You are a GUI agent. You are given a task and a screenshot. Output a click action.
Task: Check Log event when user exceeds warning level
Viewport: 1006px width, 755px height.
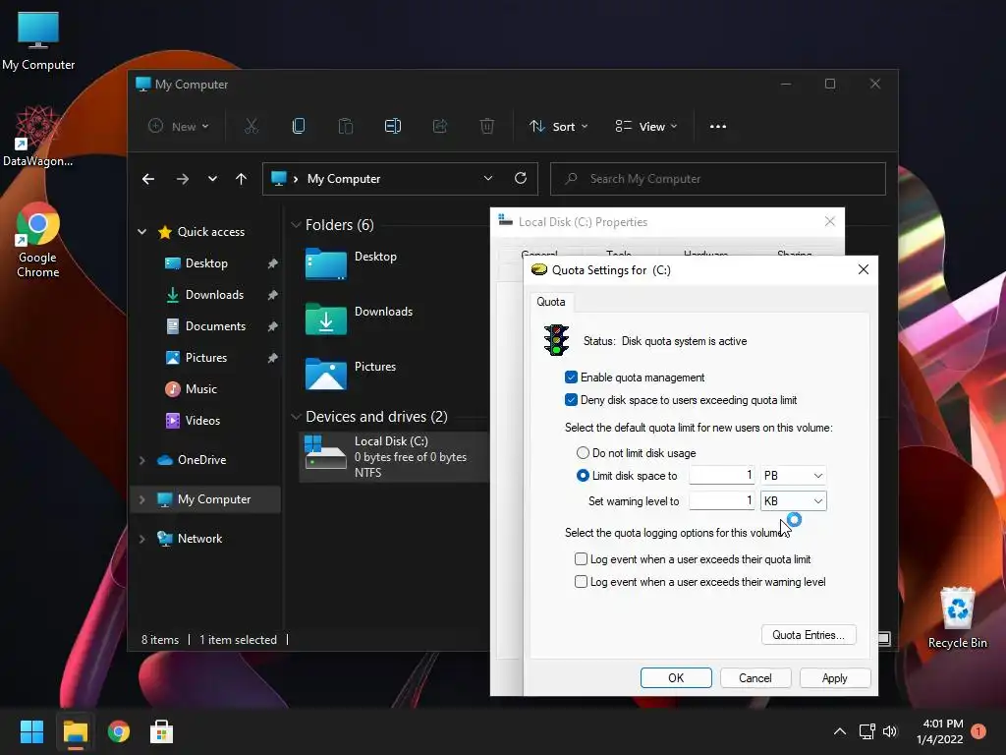(582, 582)
